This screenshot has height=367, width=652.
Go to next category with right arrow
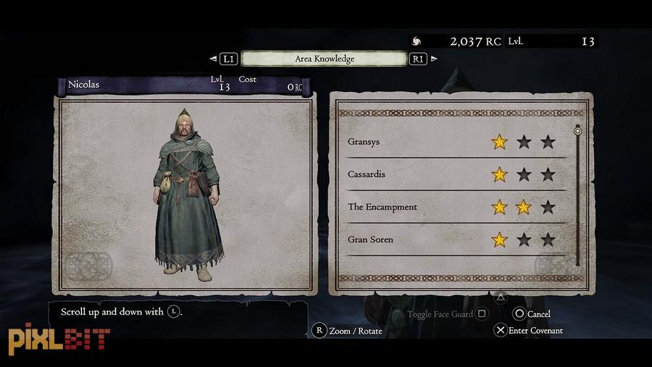[434, 59]
